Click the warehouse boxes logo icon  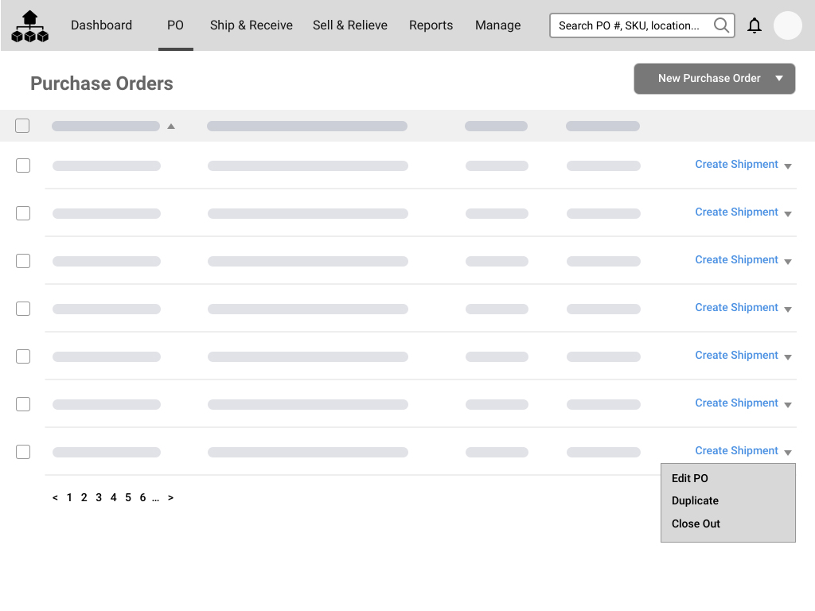[30, 26]
